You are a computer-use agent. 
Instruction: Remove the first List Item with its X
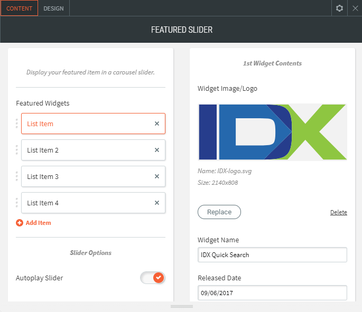pyautogui.click(x=157, y=124)
